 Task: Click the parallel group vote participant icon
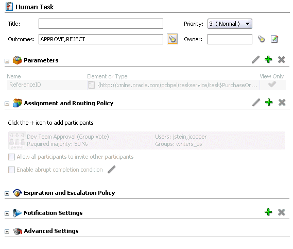tap(17, 141)
